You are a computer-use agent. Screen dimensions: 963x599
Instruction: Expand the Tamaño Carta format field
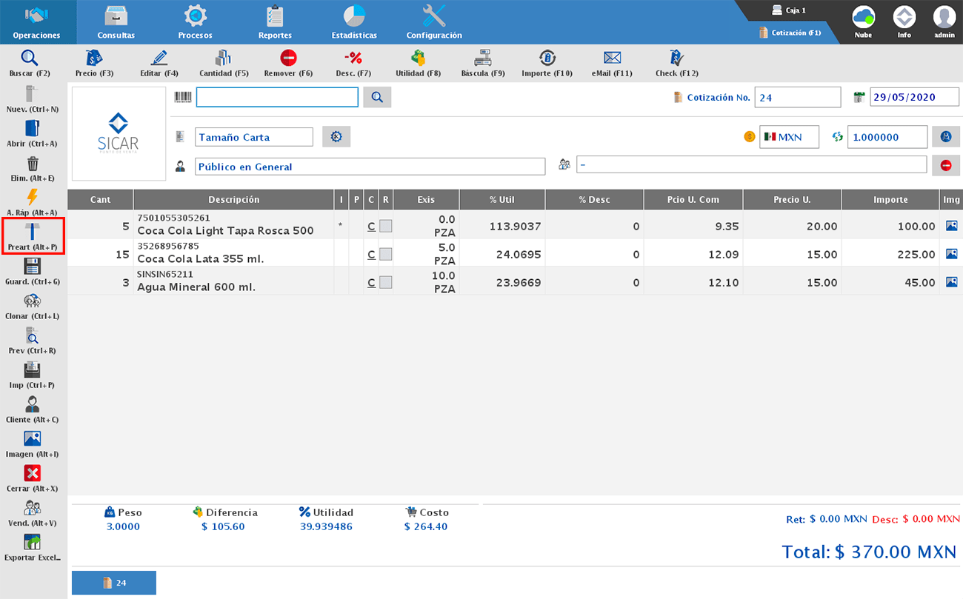click(x=253, y=137)
